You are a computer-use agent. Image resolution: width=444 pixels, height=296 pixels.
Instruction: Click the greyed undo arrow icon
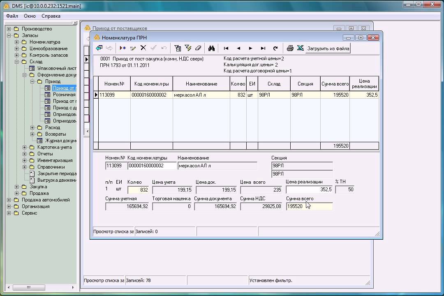(164, 48)
